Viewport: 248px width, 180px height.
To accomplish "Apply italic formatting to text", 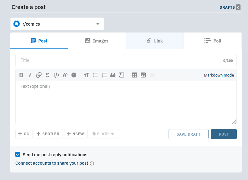I will pyautogui.click(x=30, y=75).
